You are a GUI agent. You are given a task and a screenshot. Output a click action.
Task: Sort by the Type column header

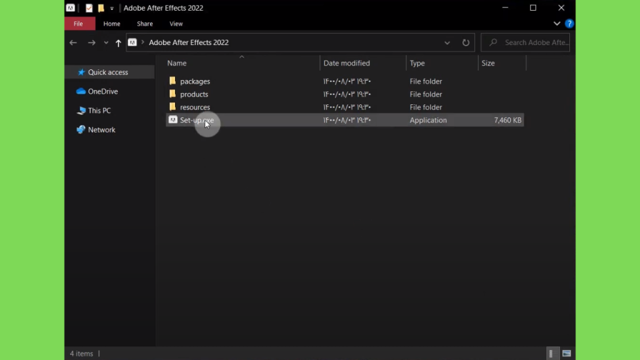tap(417, 63)
